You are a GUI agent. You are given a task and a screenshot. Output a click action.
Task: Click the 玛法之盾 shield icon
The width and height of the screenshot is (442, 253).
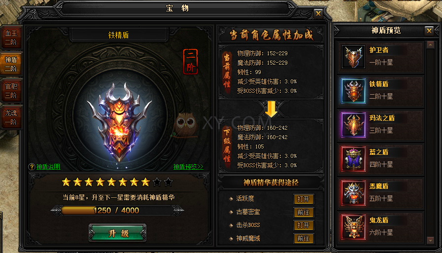pos(353,125)
